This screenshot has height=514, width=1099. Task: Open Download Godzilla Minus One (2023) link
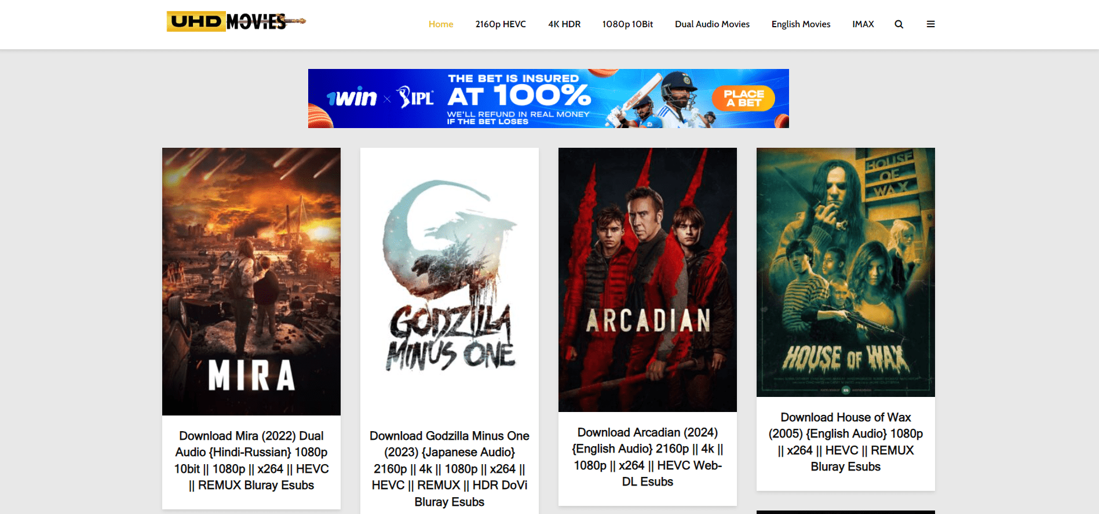click(450, 469)
